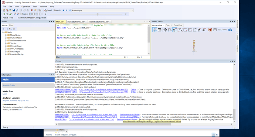
Task: Click the gray stop-recording button in Model View
Action: click(x=215, y=30)
